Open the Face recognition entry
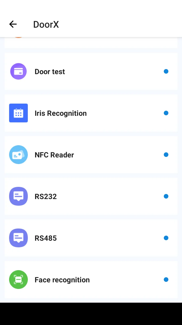Screen dimensions: 182x325 click(x=91, y=280)
